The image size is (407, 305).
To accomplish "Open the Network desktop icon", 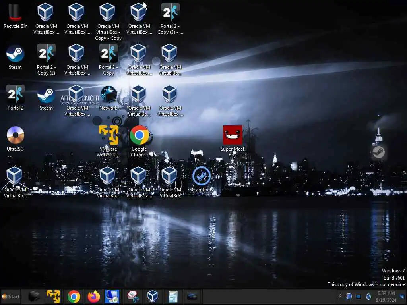I will [x=108, y=98].
